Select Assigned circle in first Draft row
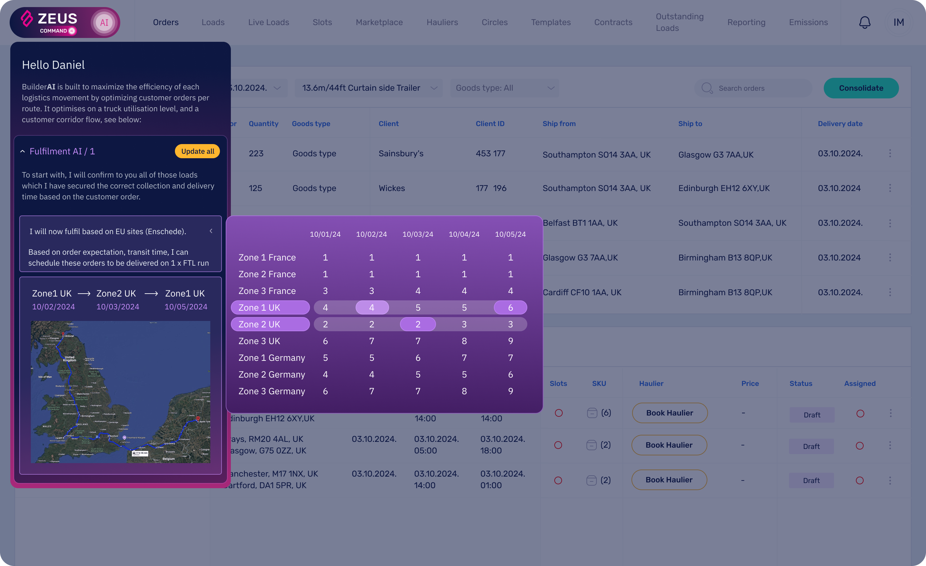The height and width of the screenshot is (566, 926). 860,414
